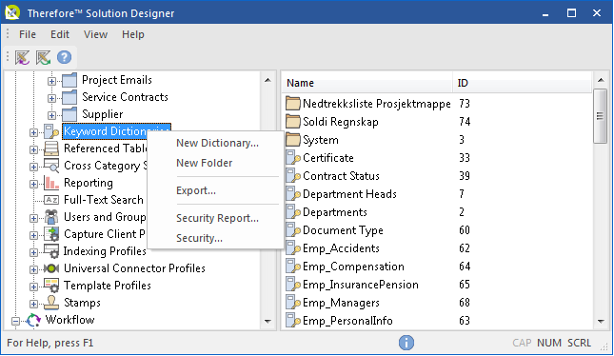614x356 pixels.
Task: Click the Emp_Managers dictionary icon
Action: 293,303
